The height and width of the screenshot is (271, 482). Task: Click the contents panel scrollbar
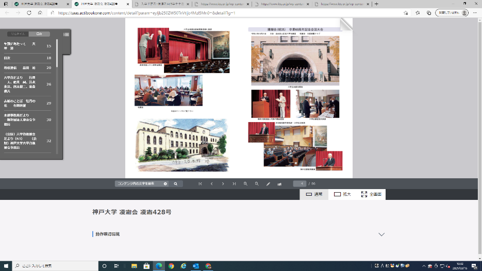[x=57, y=53]
